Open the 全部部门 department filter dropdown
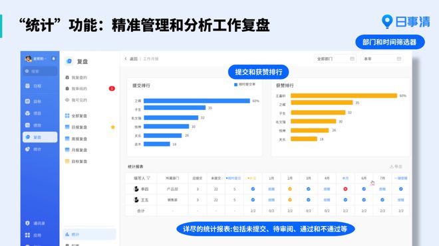Screen dimensions: 439x246 [335, 59]
